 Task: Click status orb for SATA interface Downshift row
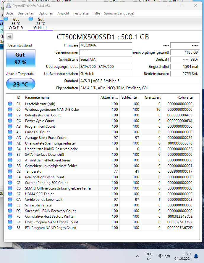click(10, 154)
